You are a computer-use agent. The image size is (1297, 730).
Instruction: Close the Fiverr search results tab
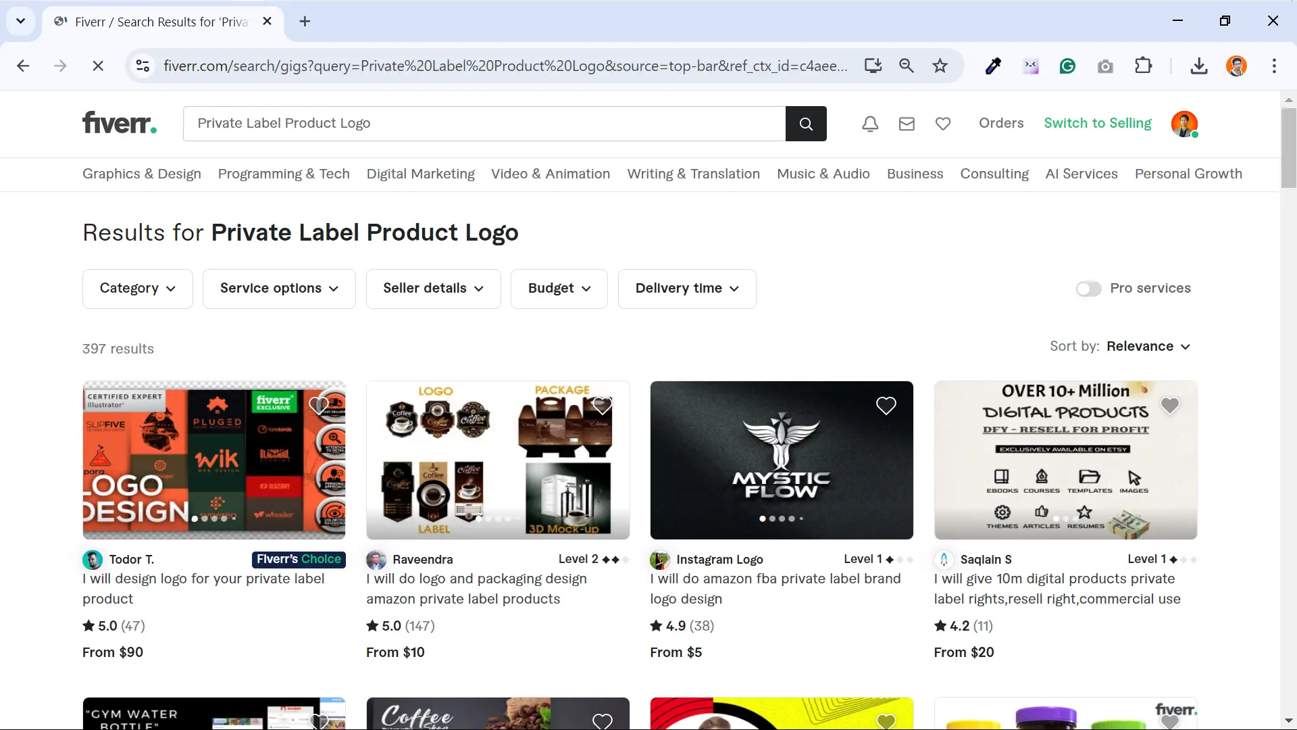point(267,22)
